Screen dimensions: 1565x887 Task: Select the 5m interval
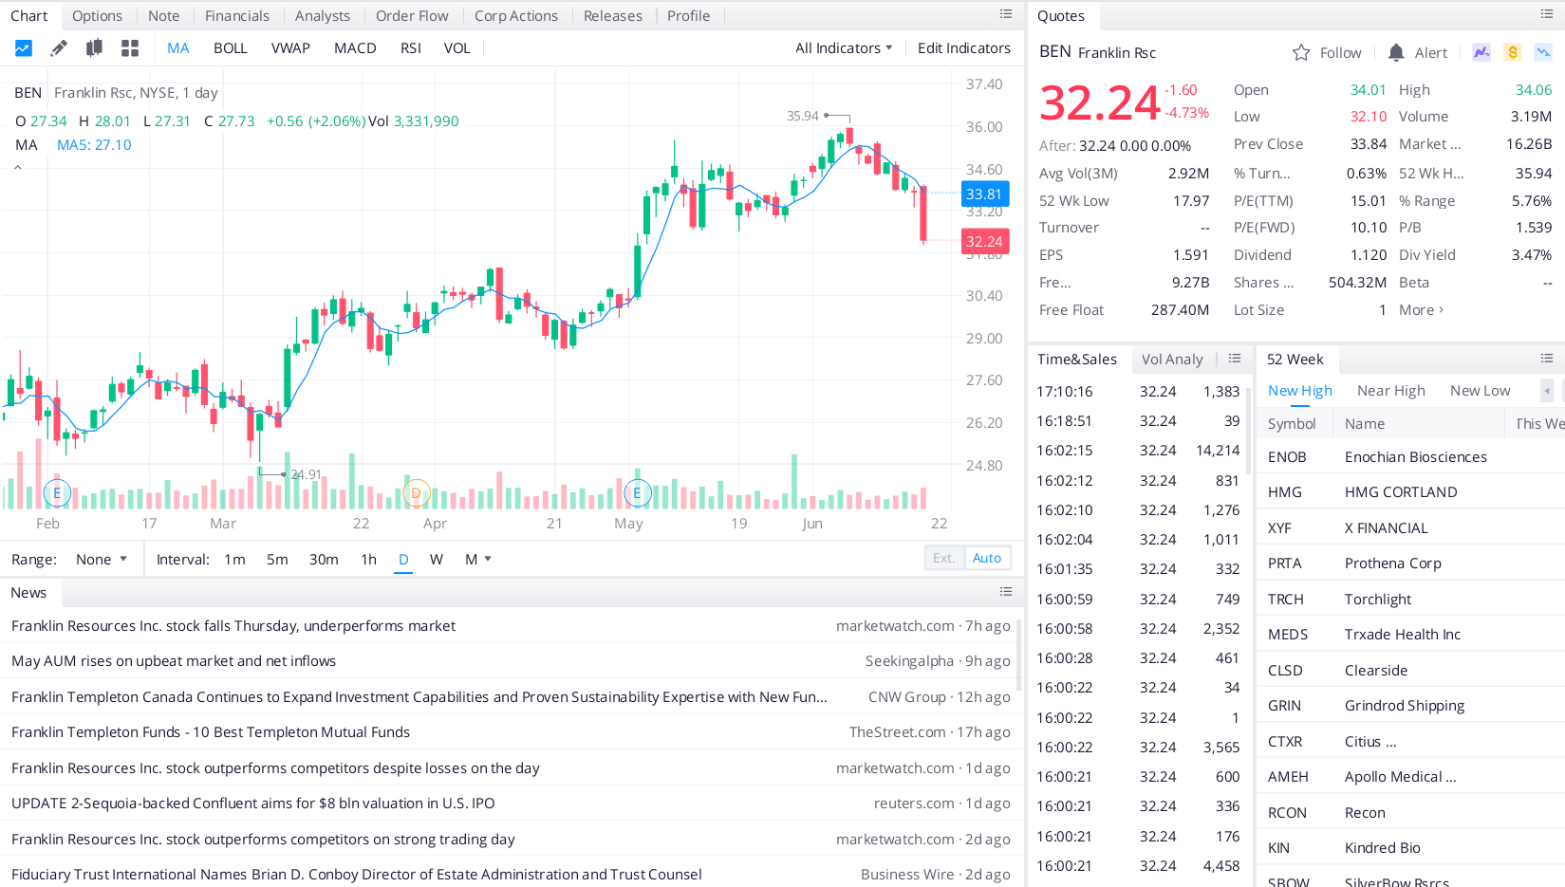tap(277, 560)
